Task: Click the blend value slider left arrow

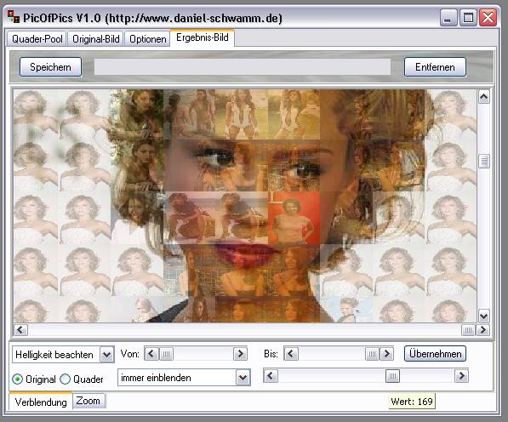Action: point(271,376)
